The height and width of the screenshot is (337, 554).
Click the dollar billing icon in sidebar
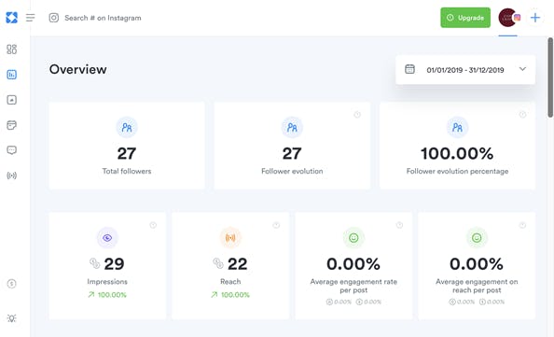12,284
